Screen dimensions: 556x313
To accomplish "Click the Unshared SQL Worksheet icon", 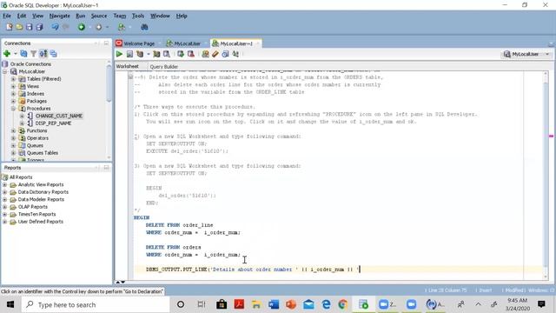I will (x=205, y=54).
